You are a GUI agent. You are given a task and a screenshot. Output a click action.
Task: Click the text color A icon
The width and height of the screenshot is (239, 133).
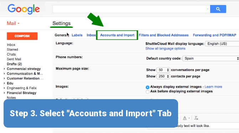(x=185, y=118)
